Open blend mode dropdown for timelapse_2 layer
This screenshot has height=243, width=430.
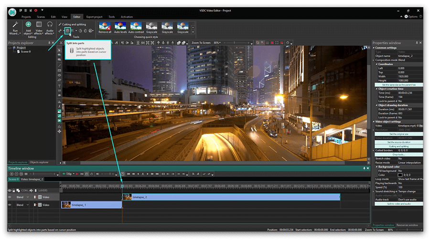[x=28, y=197]
